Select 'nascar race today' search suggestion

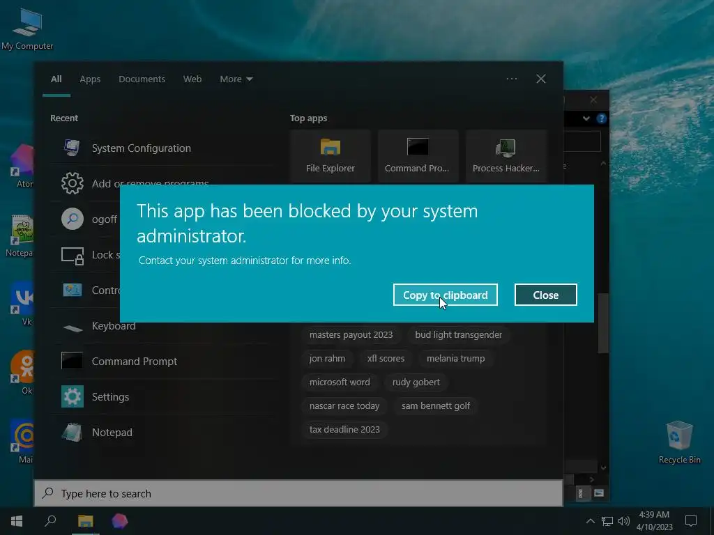(344, 405)
